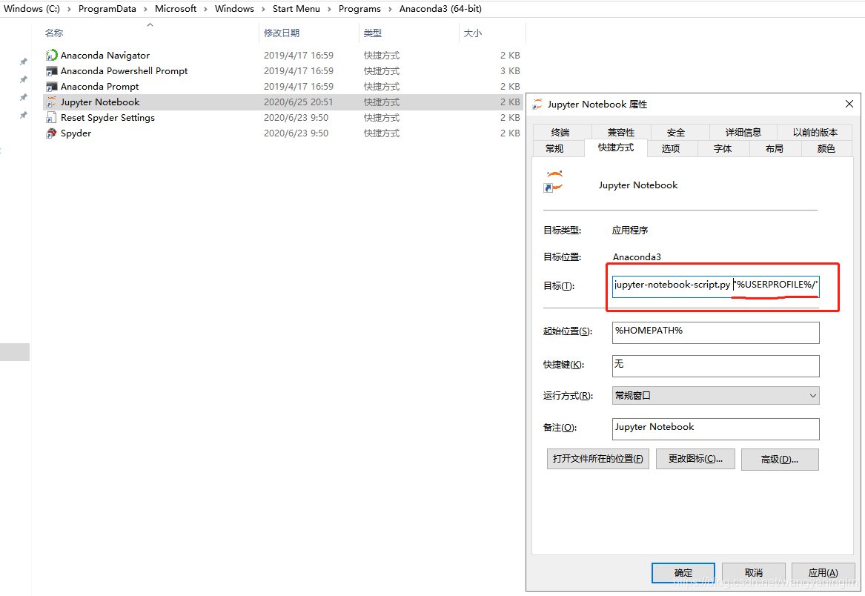The image size is (865, 596).
Task: Open the 字体 tab
Action: (723, 148)
